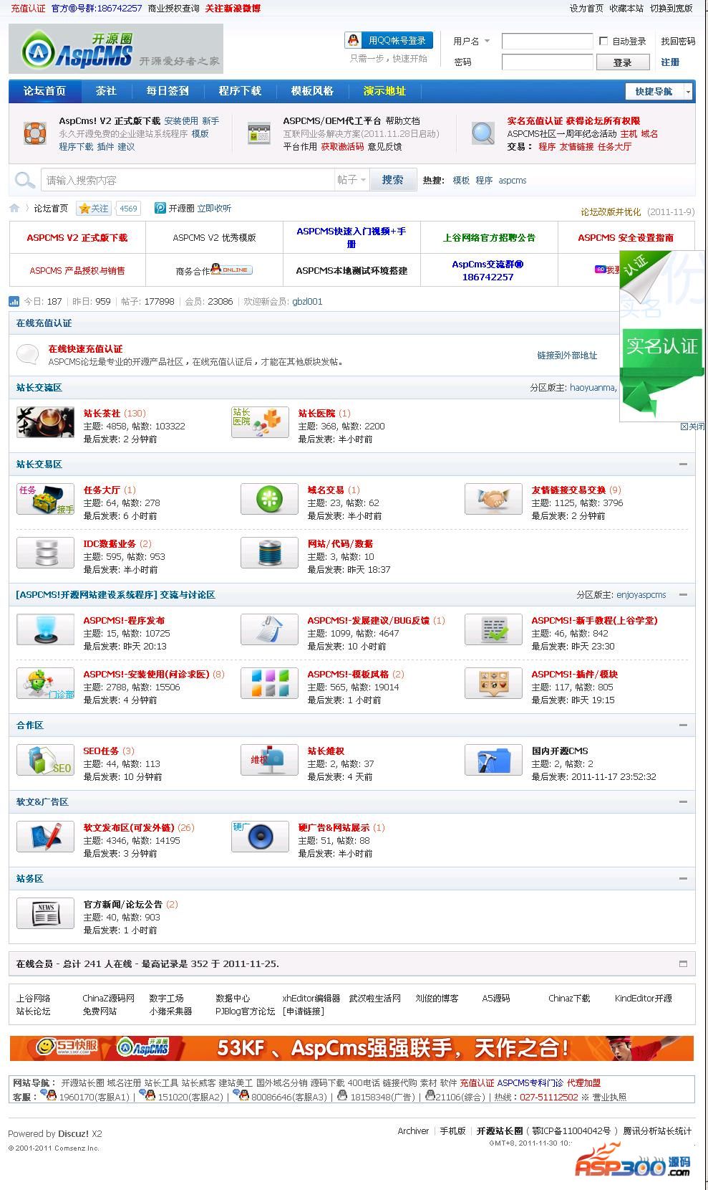Toggle the 自动登录 checkbox
The width and height of the screenshot is (708, 1190).
[603, 41]
